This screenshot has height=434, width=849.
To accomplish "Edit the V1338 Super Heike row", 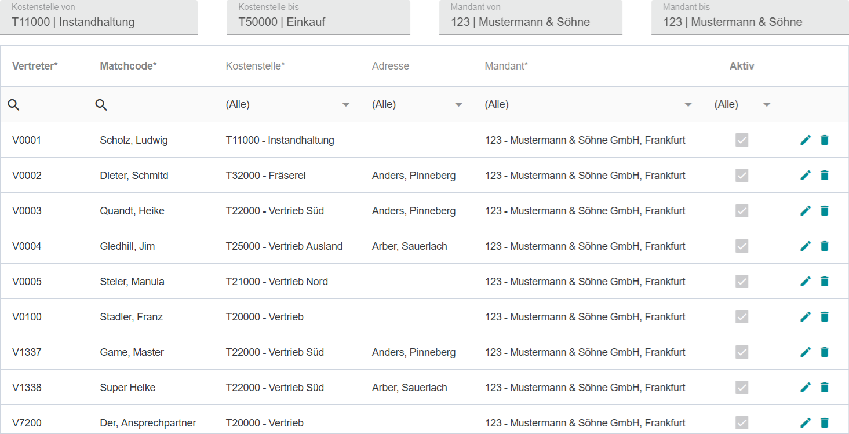I will (x=806, y=388).
